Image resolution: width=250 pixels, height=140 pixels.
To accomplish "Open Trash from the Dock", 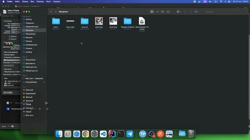I will pos(191,134).
